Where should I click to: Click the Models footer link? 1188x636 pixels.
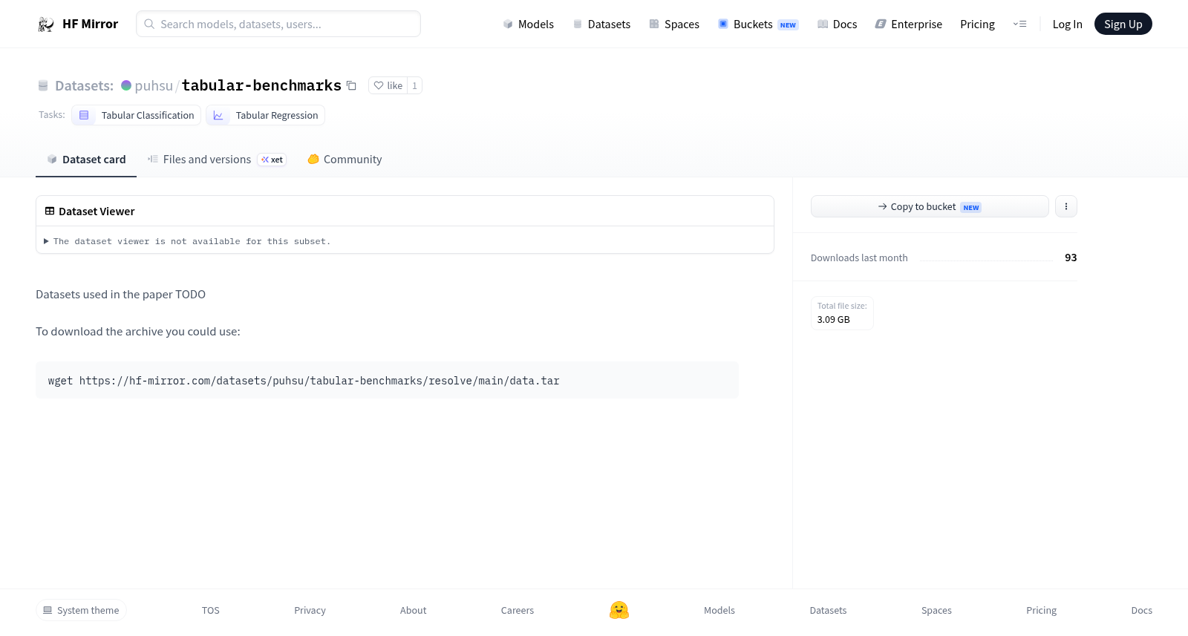tap(719, 610)
